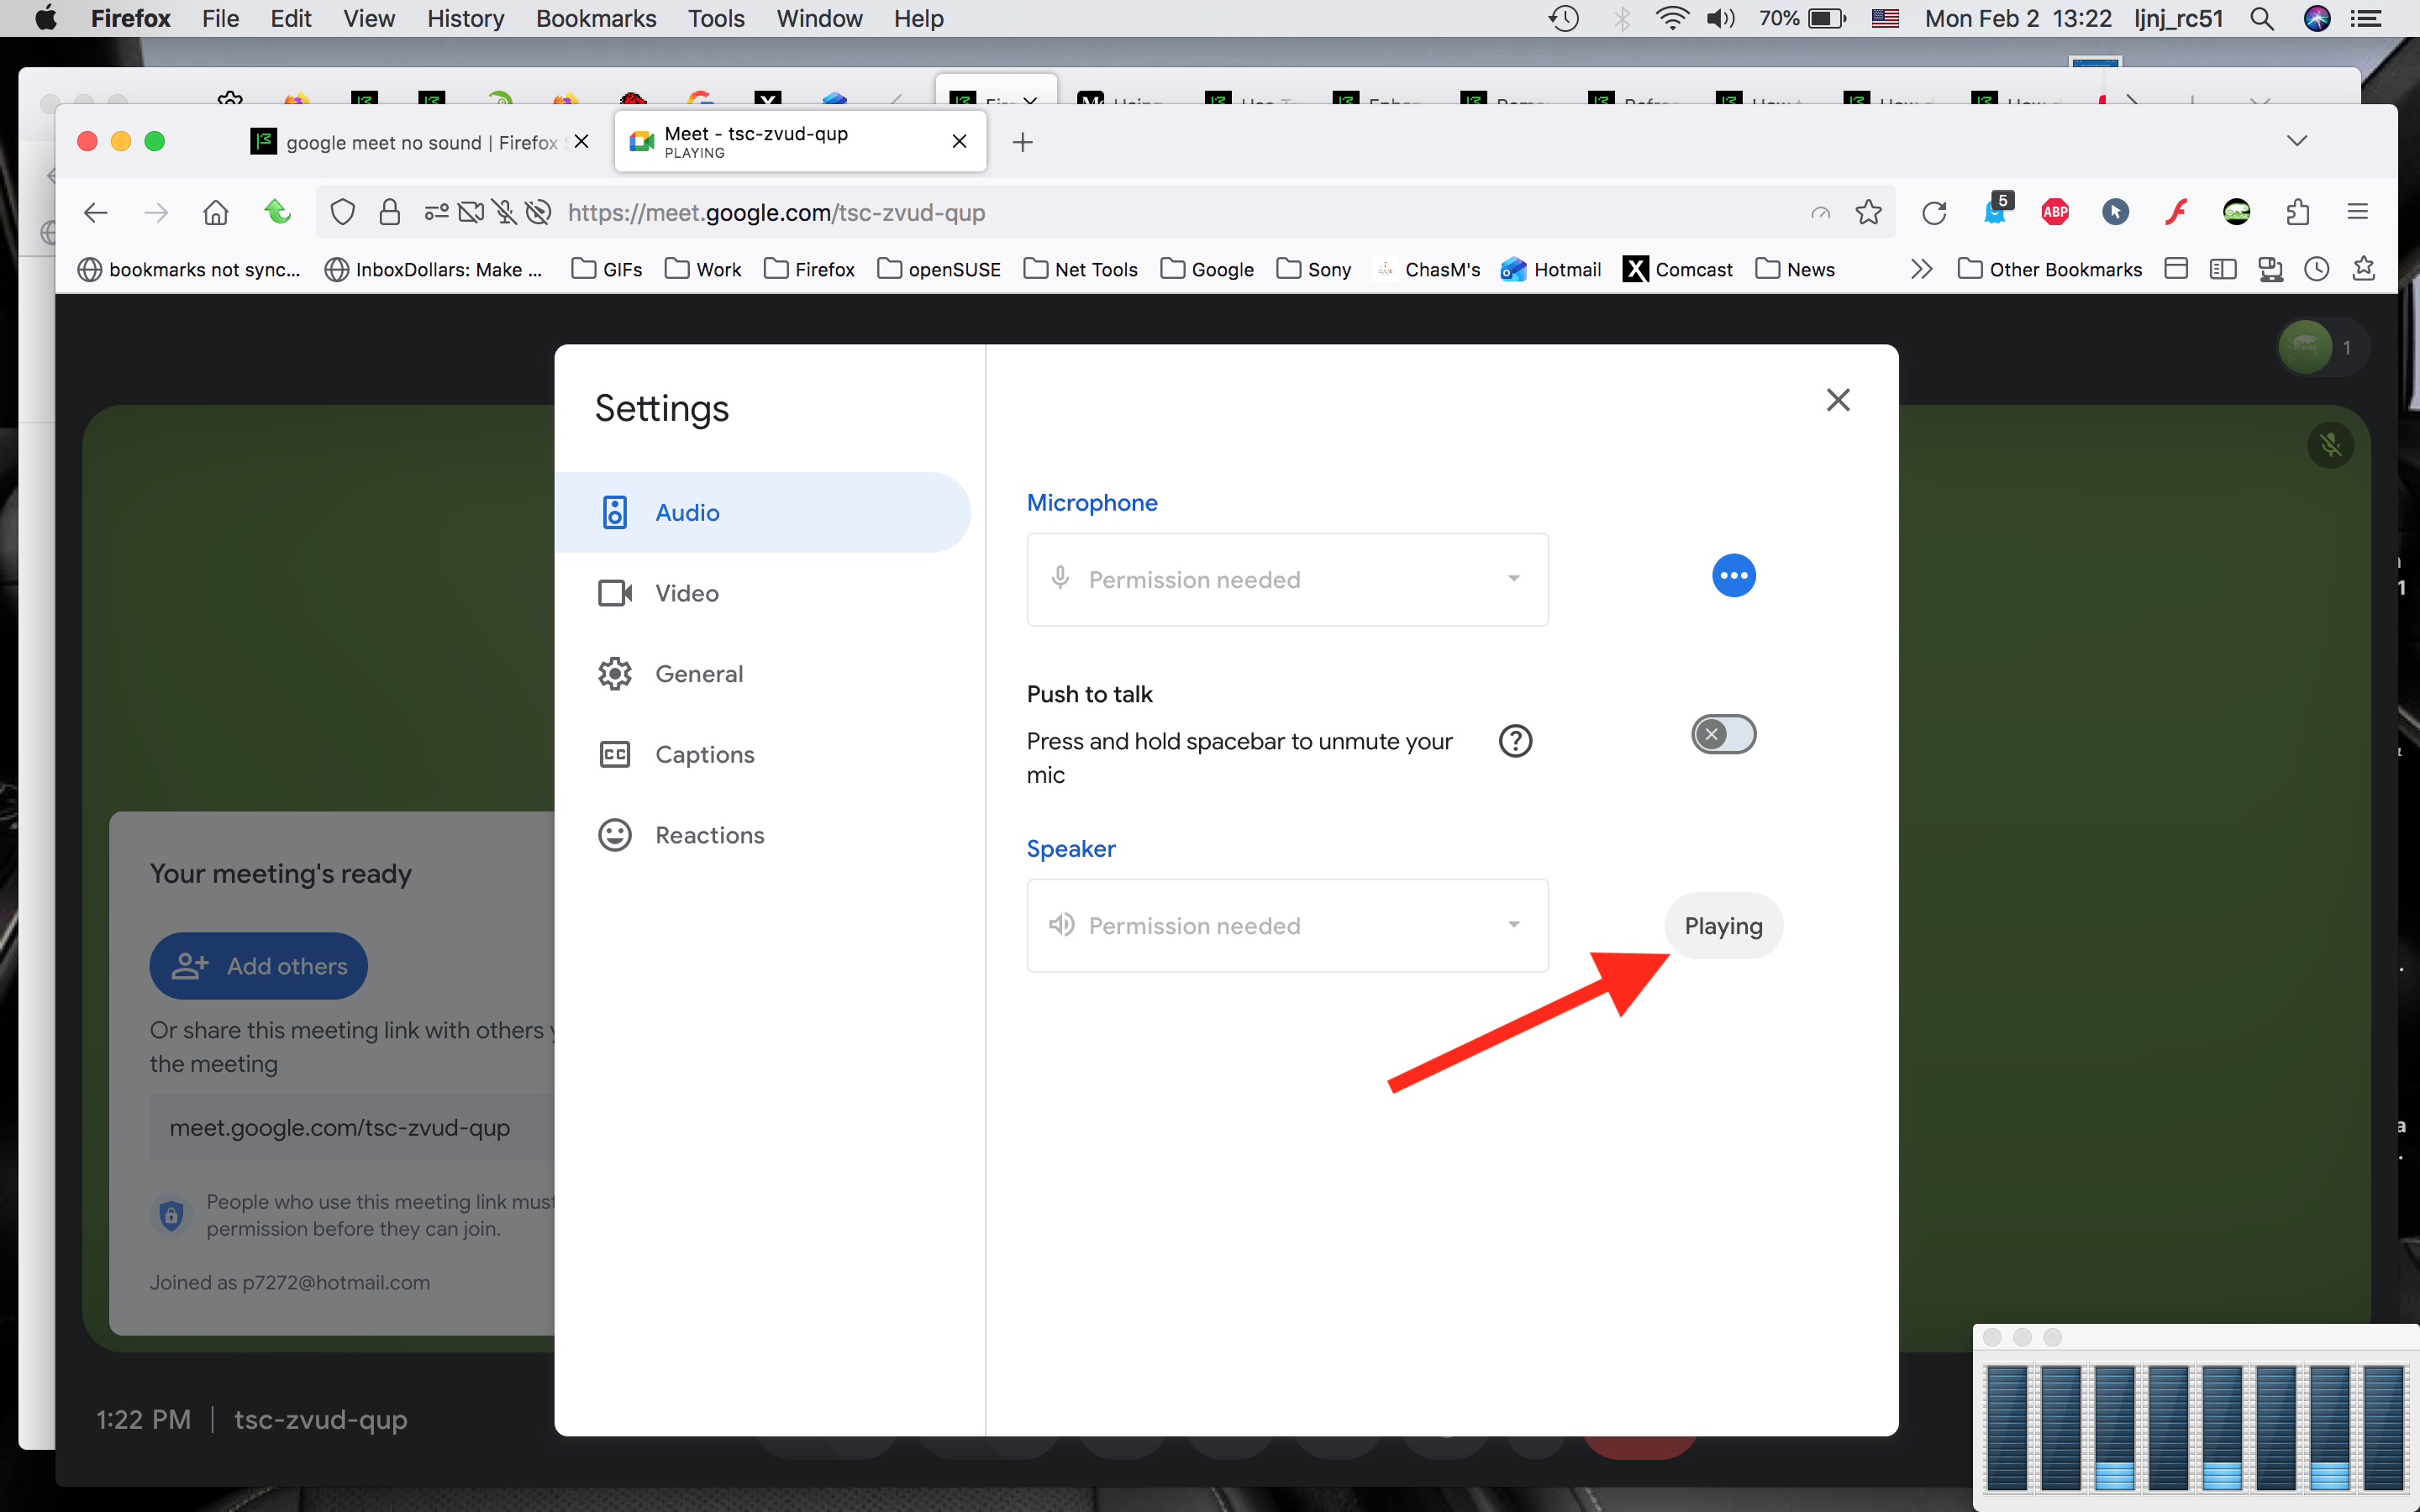The image size is (2420, 1512).
Task: Click the Firefox home icon
Action: coord(215,212)
